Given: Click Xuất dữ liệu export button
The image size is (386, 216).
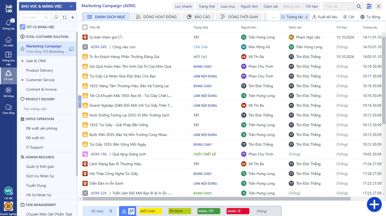Looking at the screenshot, I should point(325,17).
